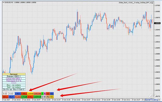This screenshot has height=102, width=162.
Task: Click the current price label 1.06956
Action: (x=157, y=23)
